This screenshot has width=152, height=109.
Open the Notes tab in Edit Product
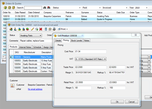pos(86,41)
